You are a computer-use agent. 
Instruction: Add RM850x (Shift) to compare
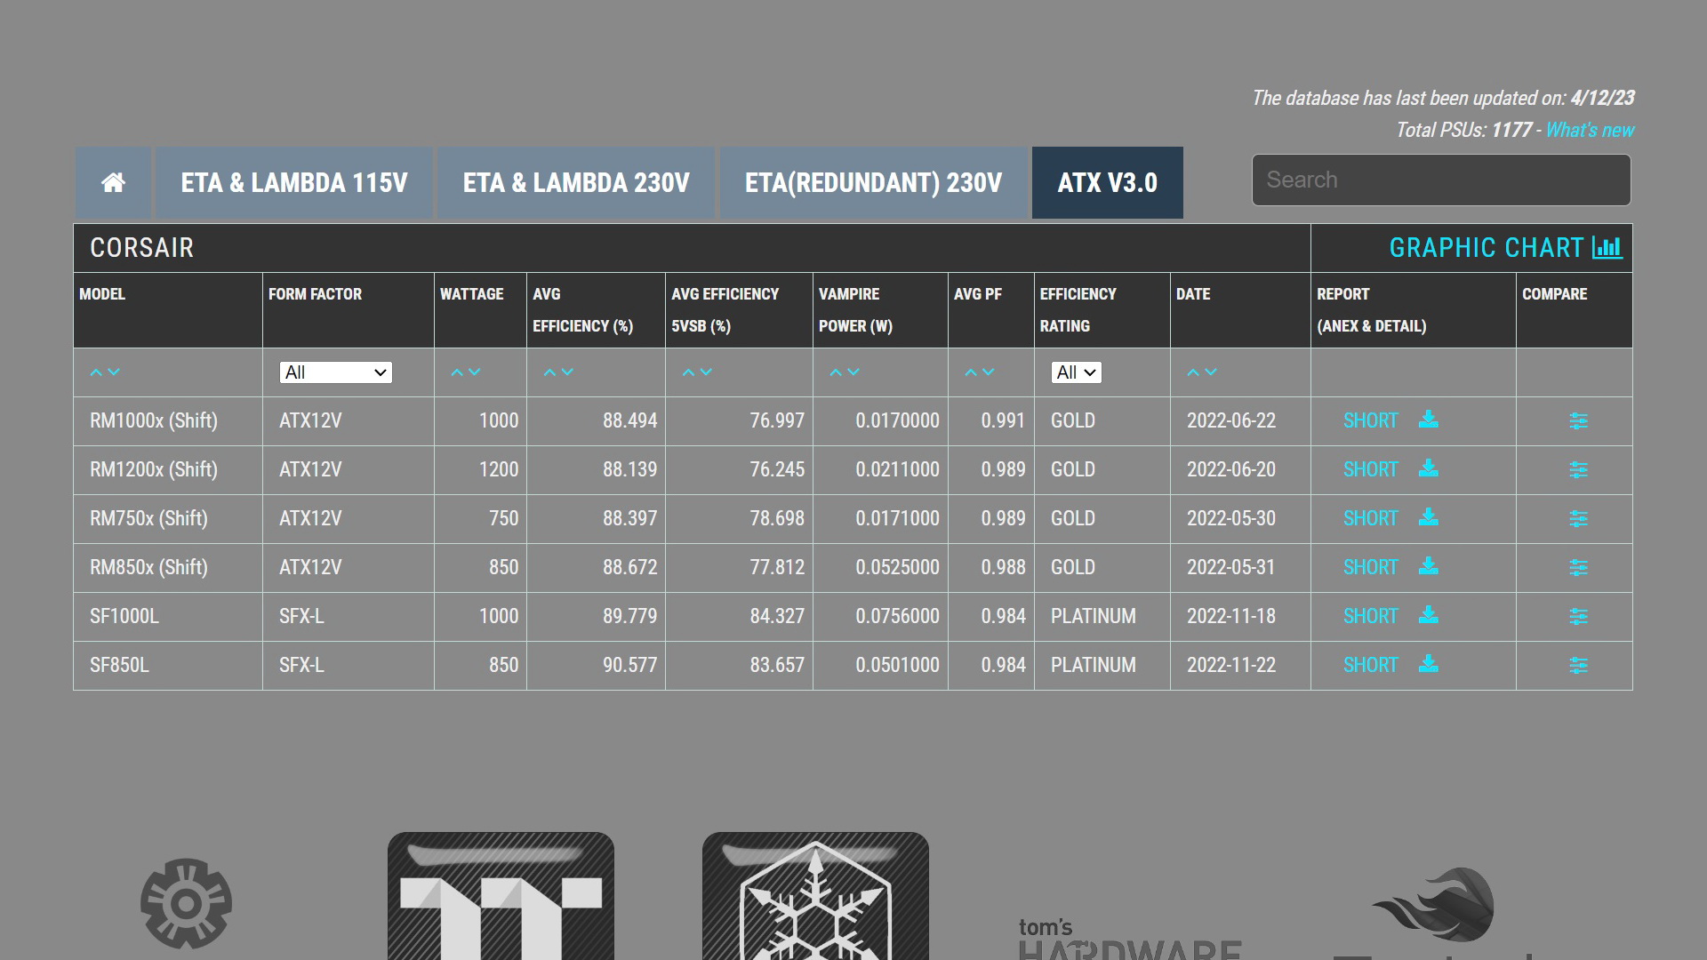pos(1578,568)
